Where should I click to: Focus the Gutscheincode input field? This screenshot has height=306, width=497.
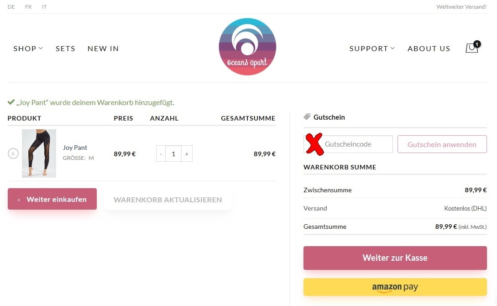click(348, 144)
